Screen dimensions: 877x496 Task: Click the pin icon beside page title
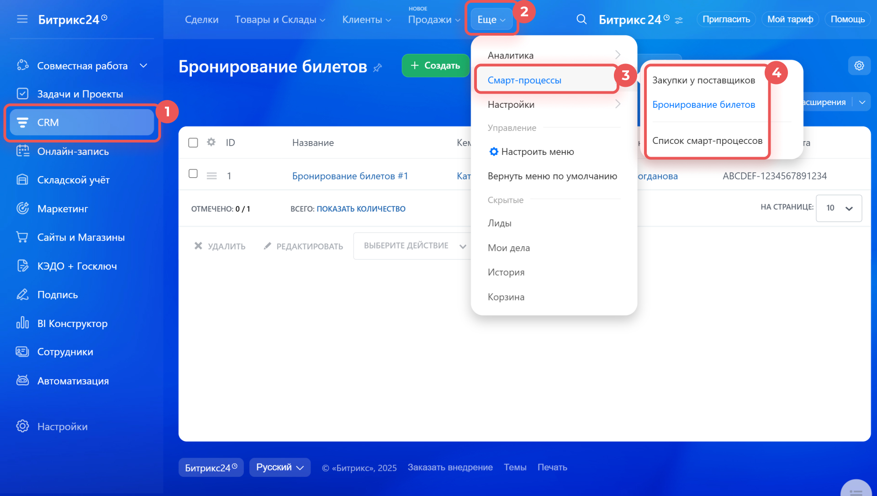pos(377,68)
